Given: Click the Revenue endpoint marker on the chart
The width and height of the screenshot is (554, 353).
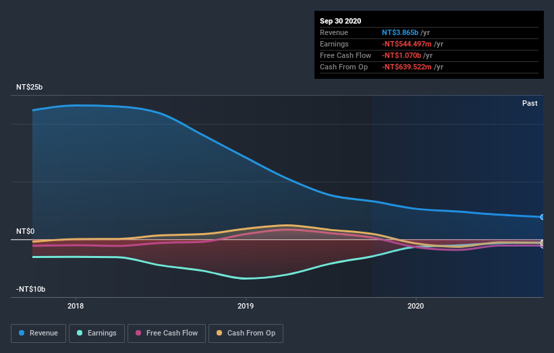Looking at the screenshot, I should 543,217.
